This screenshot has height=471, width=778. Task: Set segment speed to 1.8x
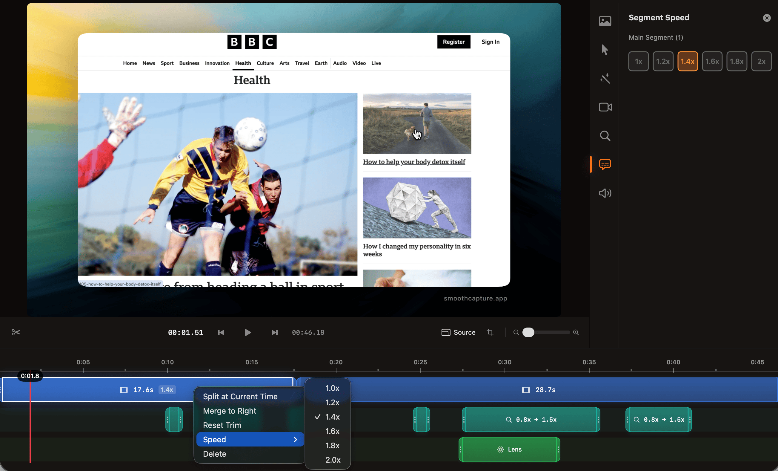click(x=736, y=61)
